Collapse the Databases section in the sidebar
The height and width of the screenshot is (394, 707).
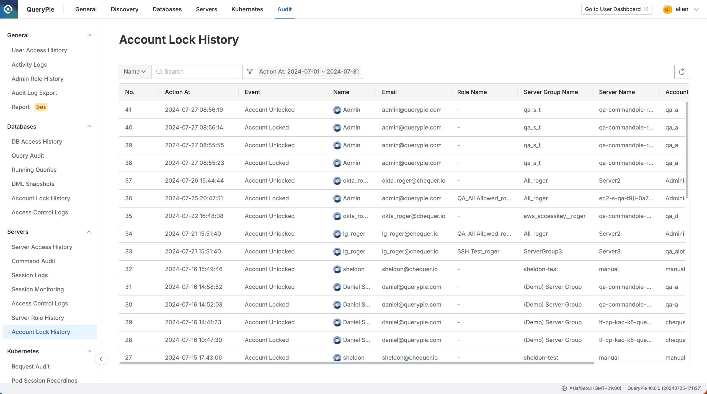click(x=89, y=126)
